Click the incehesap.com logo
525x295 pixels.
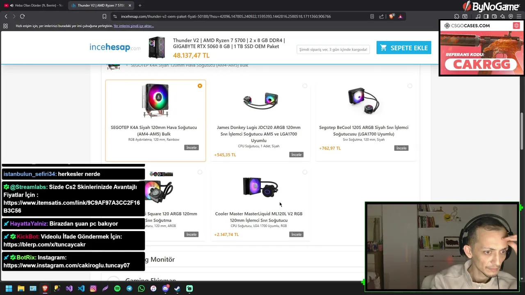pyautogui.click(x=115, y=48)
